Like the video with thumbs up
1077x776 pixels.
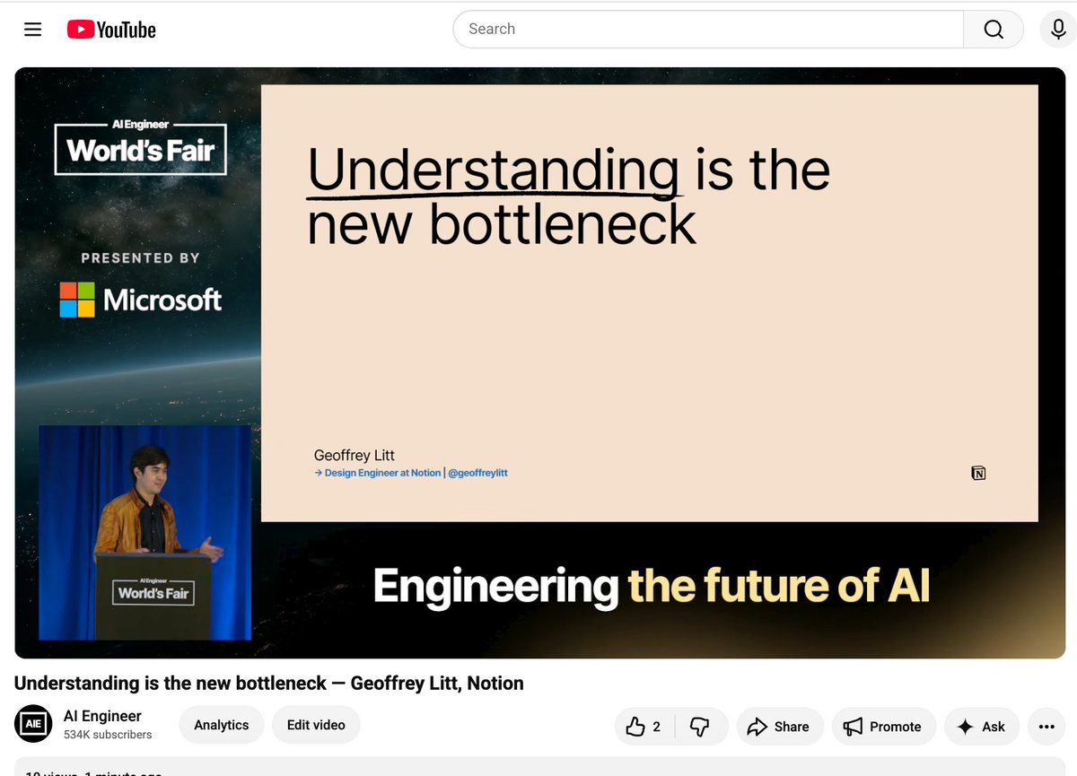click(x=644, y=727)
